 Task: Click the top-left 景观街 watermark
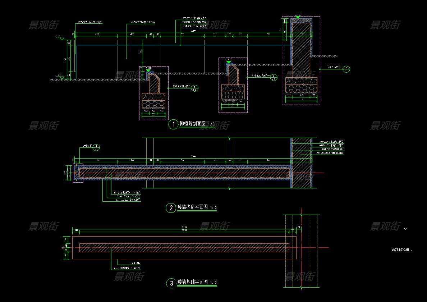click(43, 25)
